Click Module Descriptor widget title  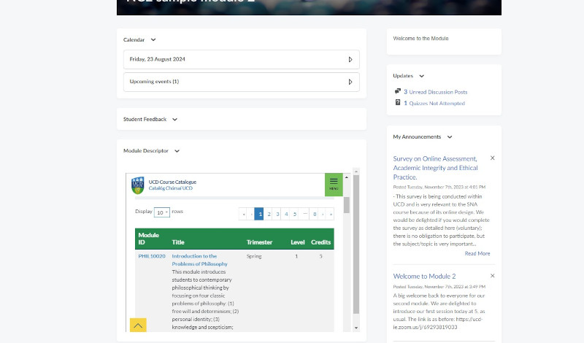point(146,151)
